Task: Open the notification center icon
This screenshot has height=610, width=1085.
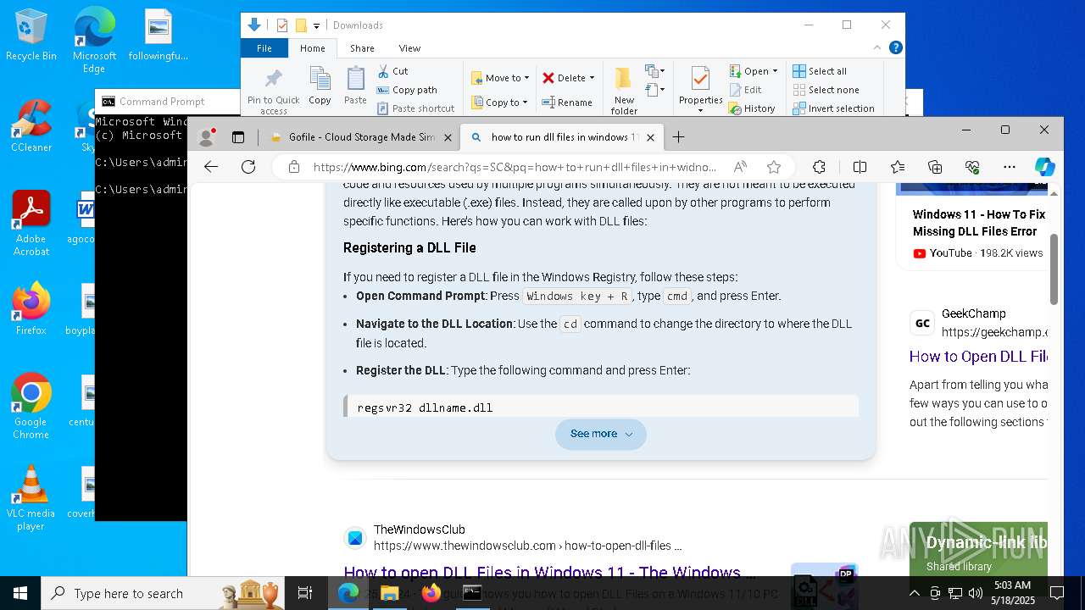Action: 1057,593
